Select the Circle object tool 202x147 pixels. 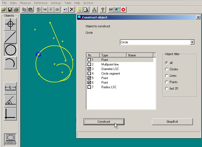(10, 50)
